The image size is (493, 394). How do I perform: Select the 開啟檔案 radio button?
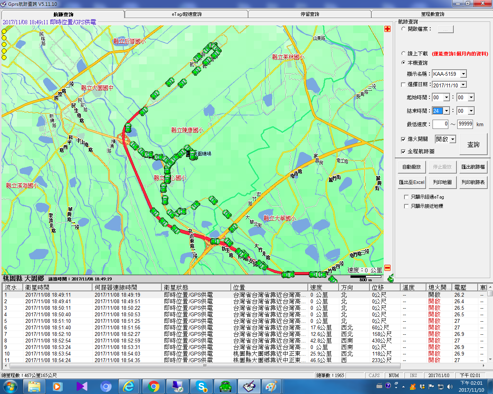tap(404, 29)
